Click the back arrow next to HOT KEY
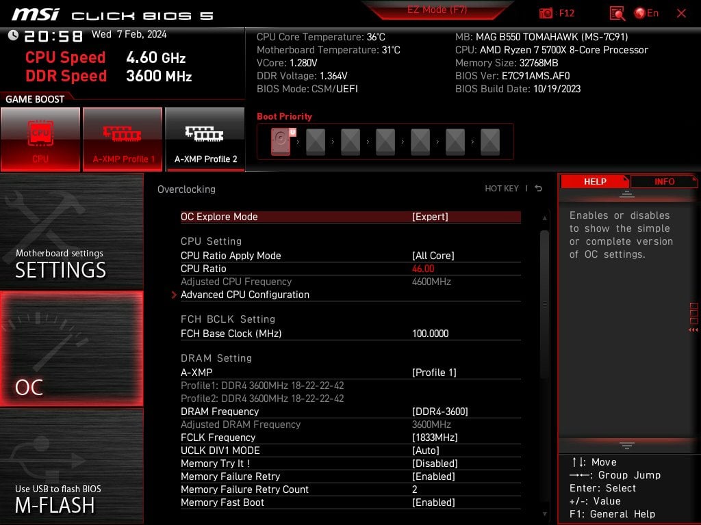Screen dimensions: 701x525 539,189
